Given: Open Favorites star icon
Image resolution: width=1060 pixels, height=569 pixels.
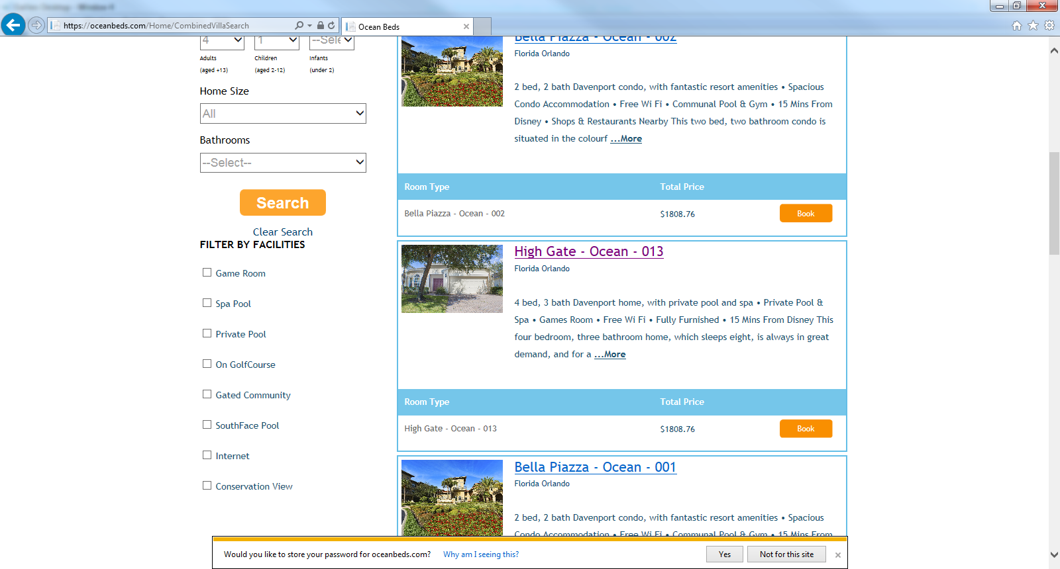Looking at the screenshot, I should click(1033, 25).
